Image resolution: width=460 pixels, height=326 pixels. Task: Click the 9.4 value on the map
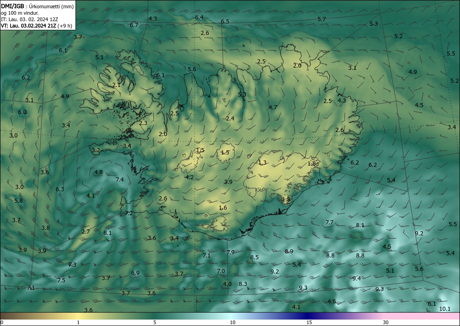point(356,278)
